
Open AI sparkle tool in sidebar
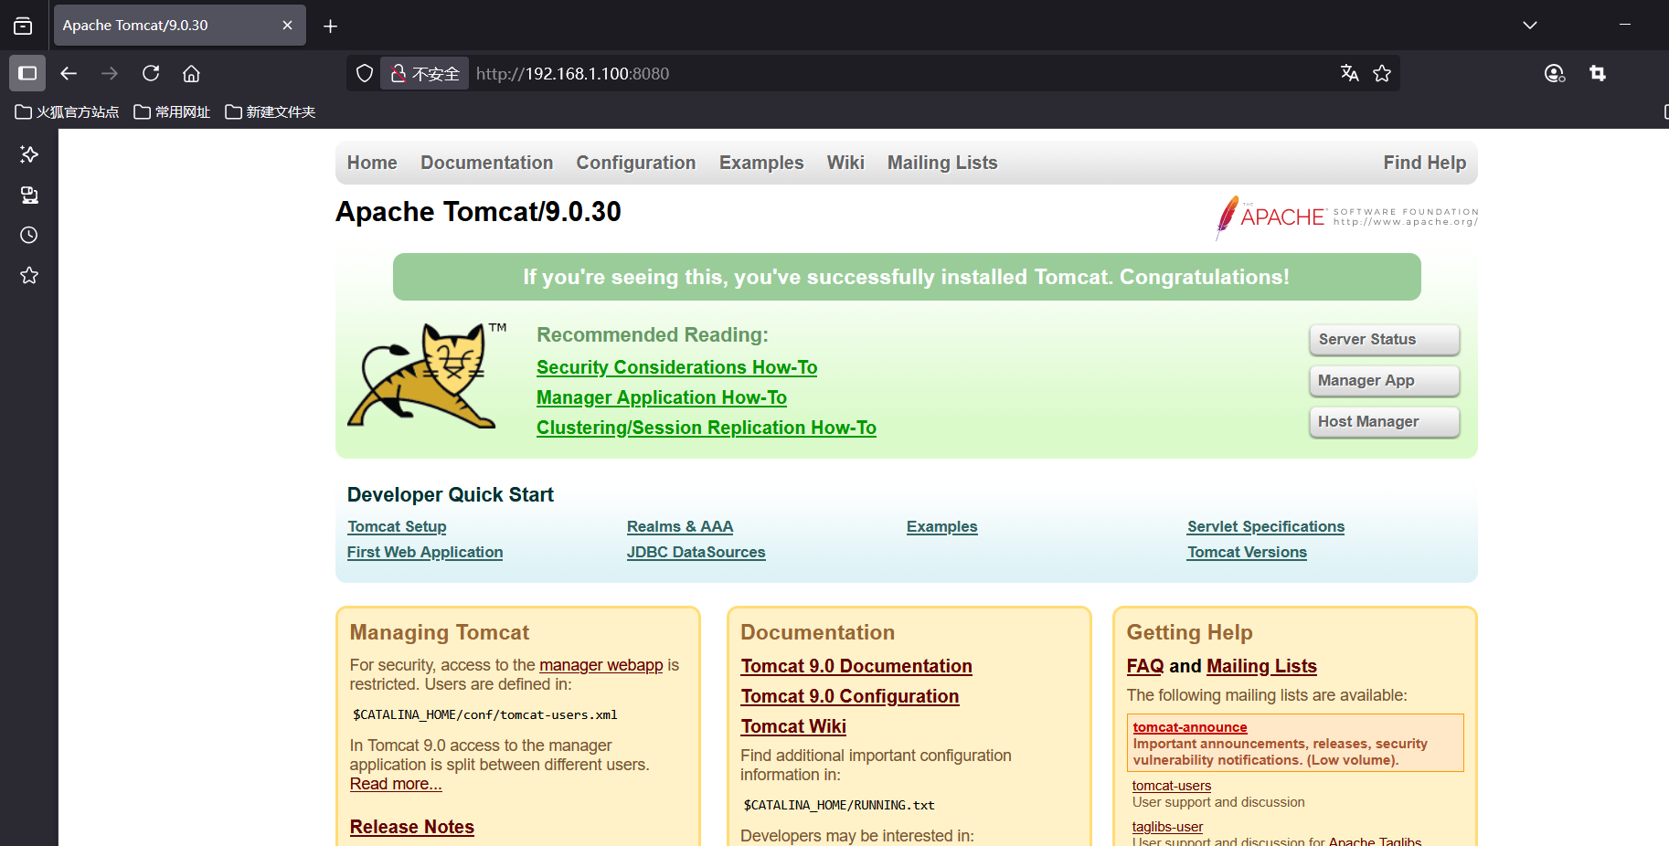click(x=29, y=154)
